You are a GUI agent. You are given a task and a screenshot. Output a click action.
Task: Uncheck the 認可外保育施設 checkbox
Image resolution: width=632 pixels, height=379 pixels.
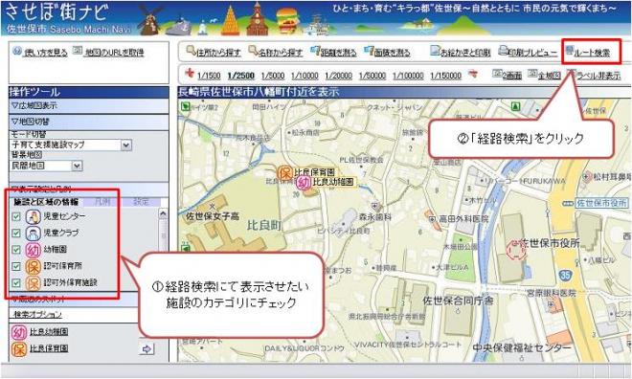pyautogui.click(x=16, y=283)
